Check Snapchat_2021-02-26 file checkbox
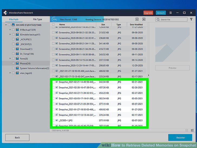This screenshot has height=148, width=197. tap(53, 87)
